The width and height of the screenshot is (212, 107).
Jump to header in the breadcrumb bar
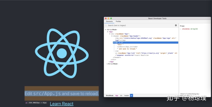(x=127, y=96)
